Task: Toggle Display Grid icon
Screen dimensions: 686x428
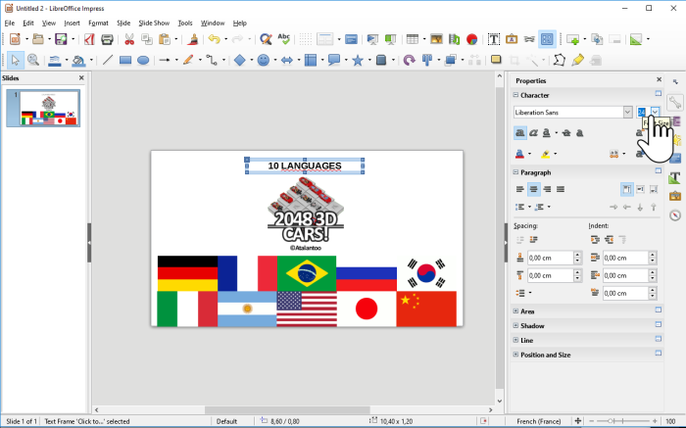Action: [x=306, y=39]
